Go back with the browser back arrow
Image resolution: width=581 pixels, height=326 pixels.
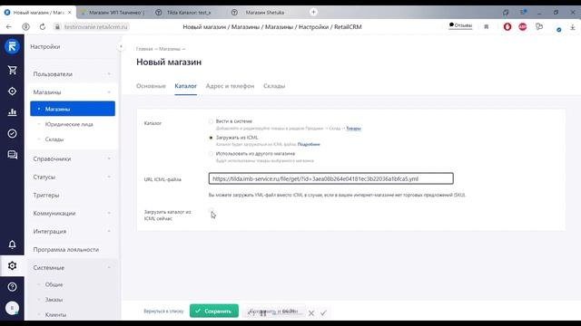coord(9,27)
